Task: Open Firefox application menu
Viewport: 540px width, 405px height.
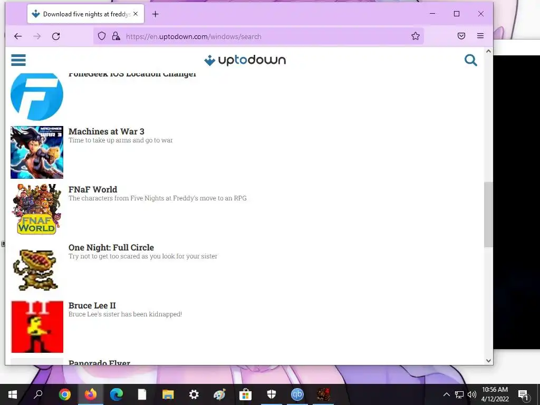Action: coord(480,36)
